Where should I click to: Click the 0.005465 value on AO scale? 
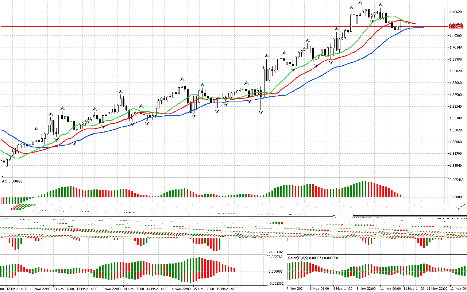457,180
